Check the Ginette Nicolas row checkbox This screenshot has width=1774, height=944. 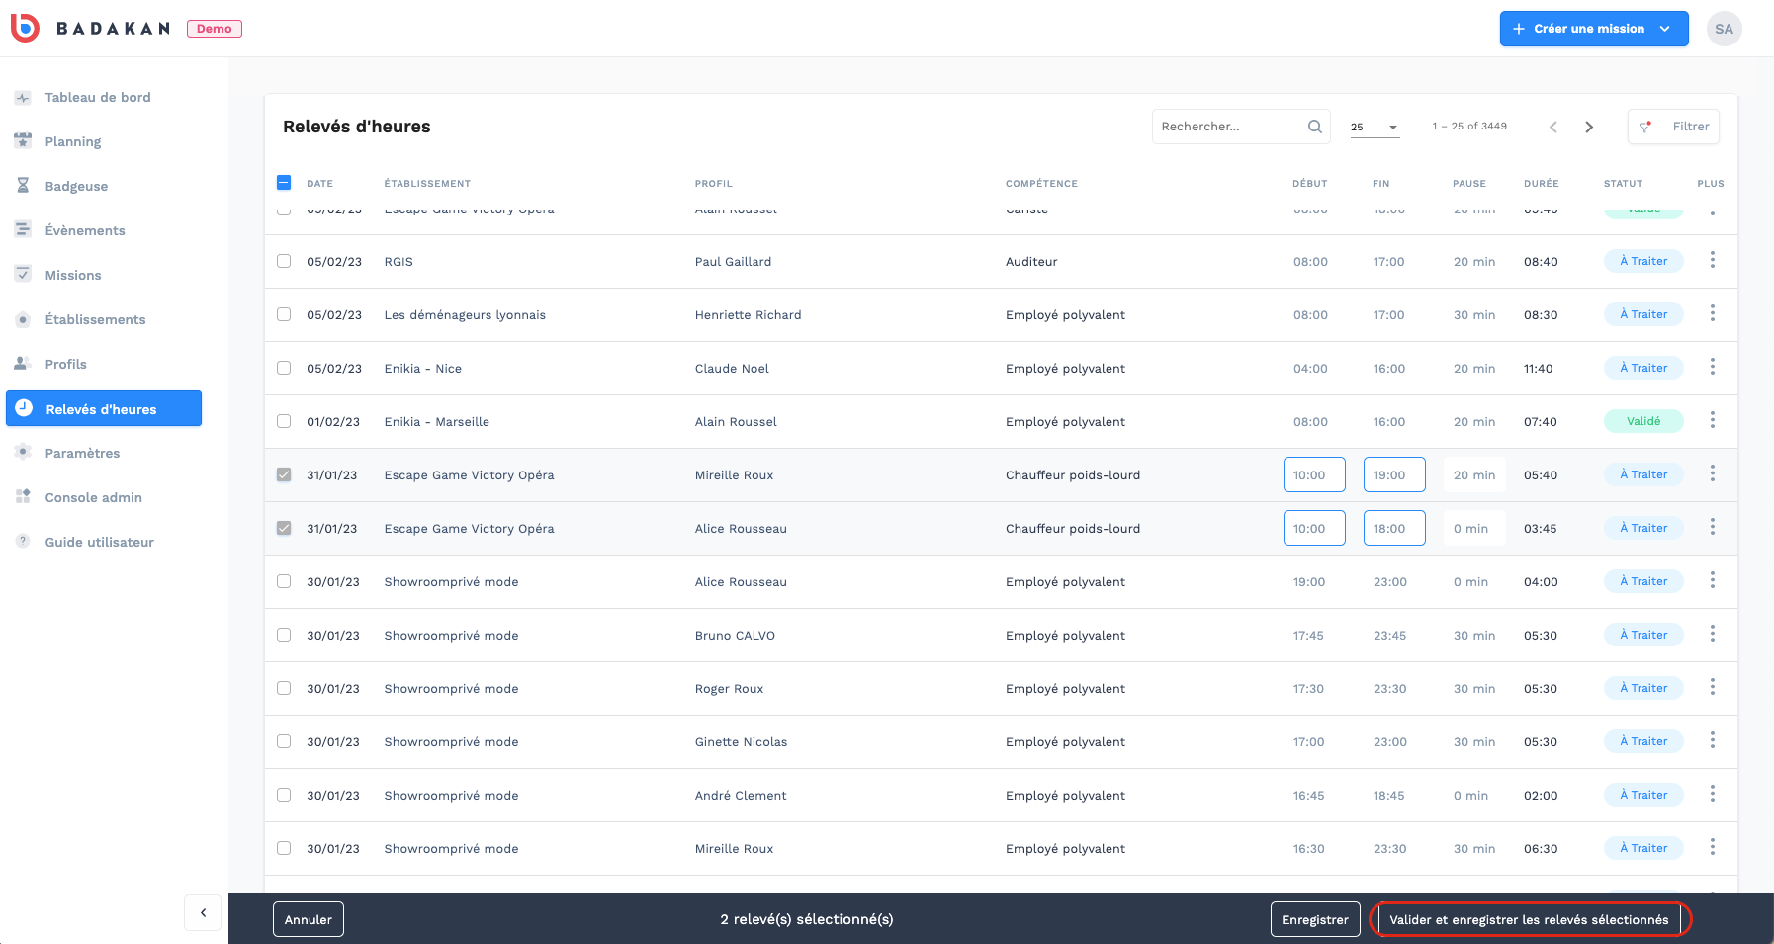(284, 741)
